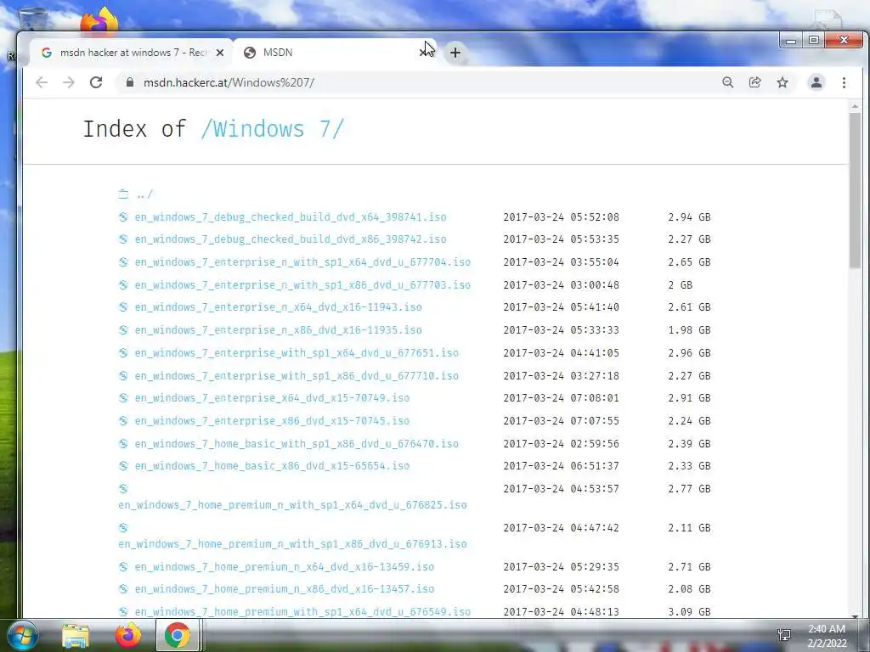870x652 pixels.
Task: Launch Firefox from the taskbar
Action: tap(128, 635)
